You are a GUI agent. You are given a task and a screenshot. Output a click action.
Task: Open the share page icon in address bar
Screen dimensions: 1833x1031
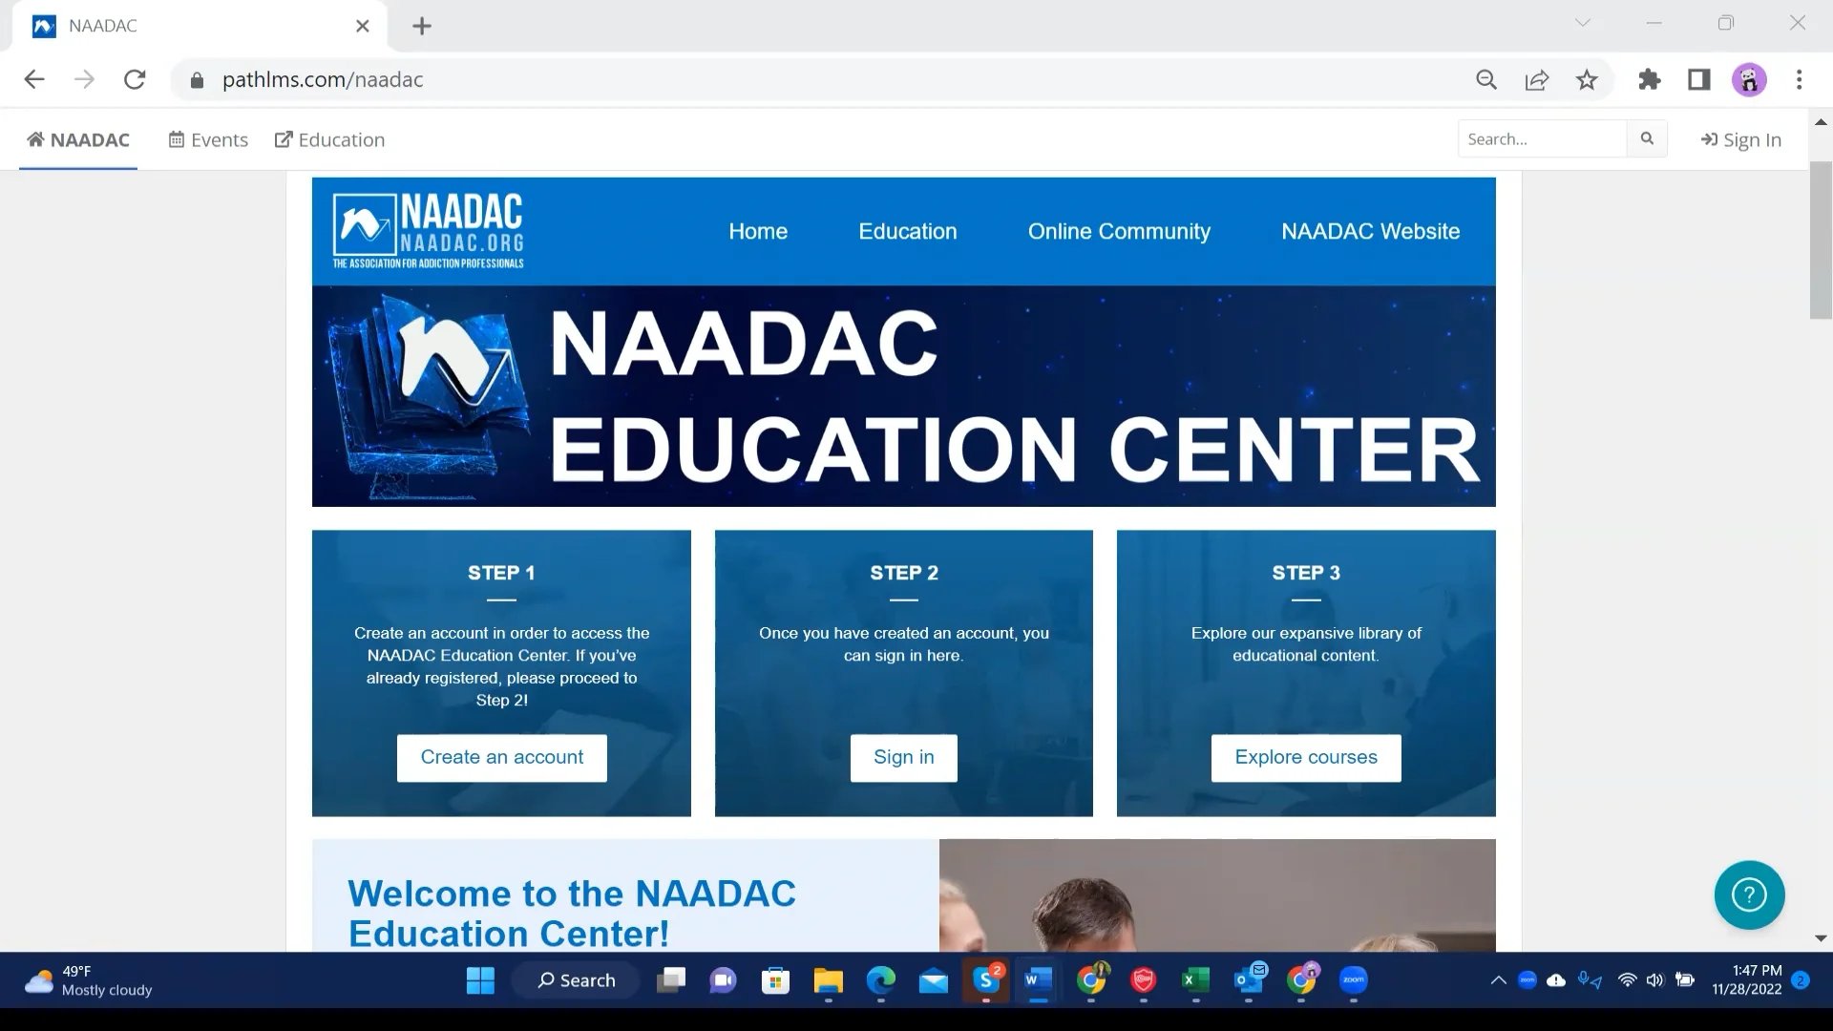tap(1537, 80)
